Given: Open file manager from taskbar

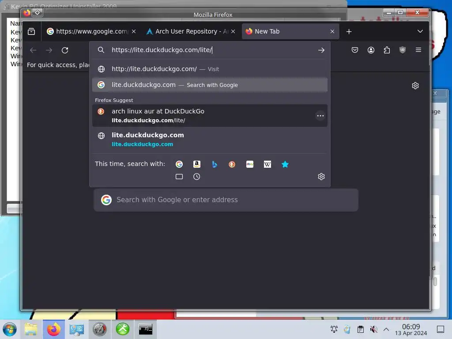Looking at the screenshot, I should 31,329.
